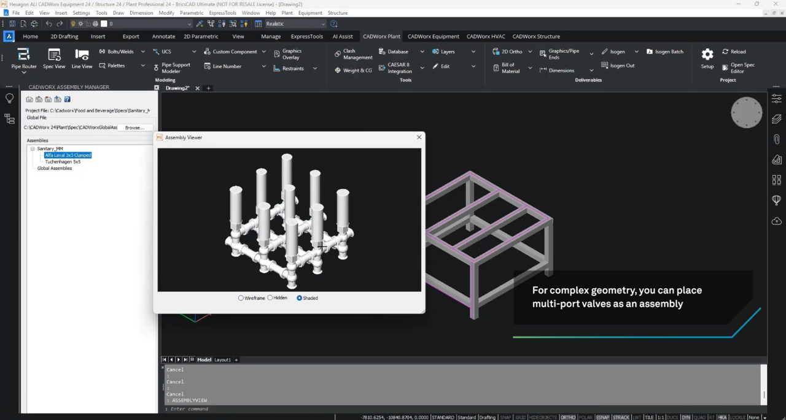Viewport: 786px width, 420px height.
Task: Click the save icon in quick access toolbar
Action: tap(12, 24)
